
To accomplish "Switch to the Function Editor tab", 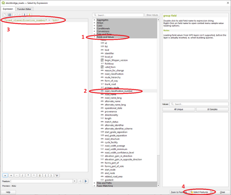I will click(24, 9).
